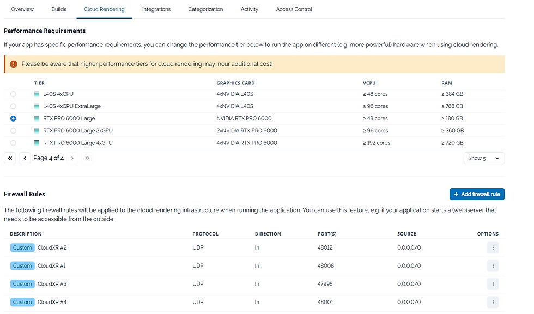Choose the L40S 4xGPU ExtraLarge tier
534x314 pixels.
[x=13, y=106]
